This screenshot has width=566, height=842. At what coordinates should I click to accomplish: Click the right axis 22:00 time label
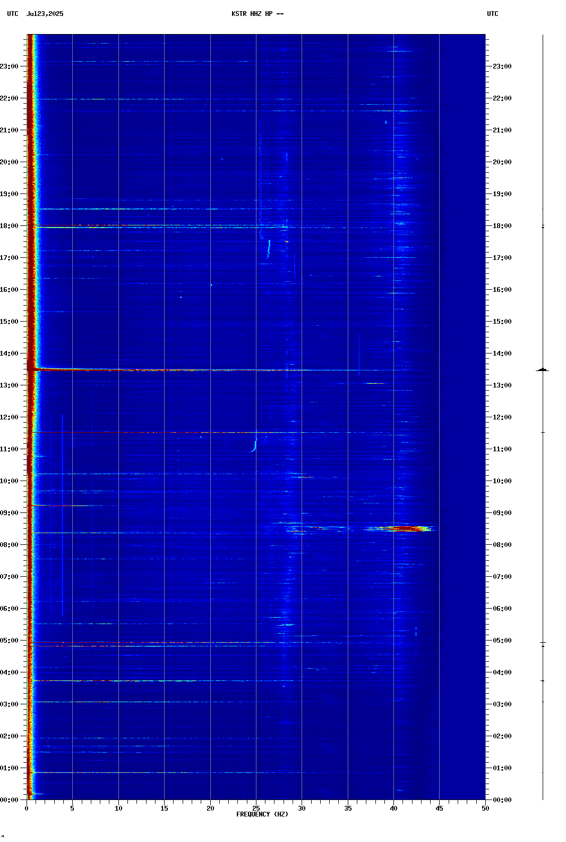[502, 98]
